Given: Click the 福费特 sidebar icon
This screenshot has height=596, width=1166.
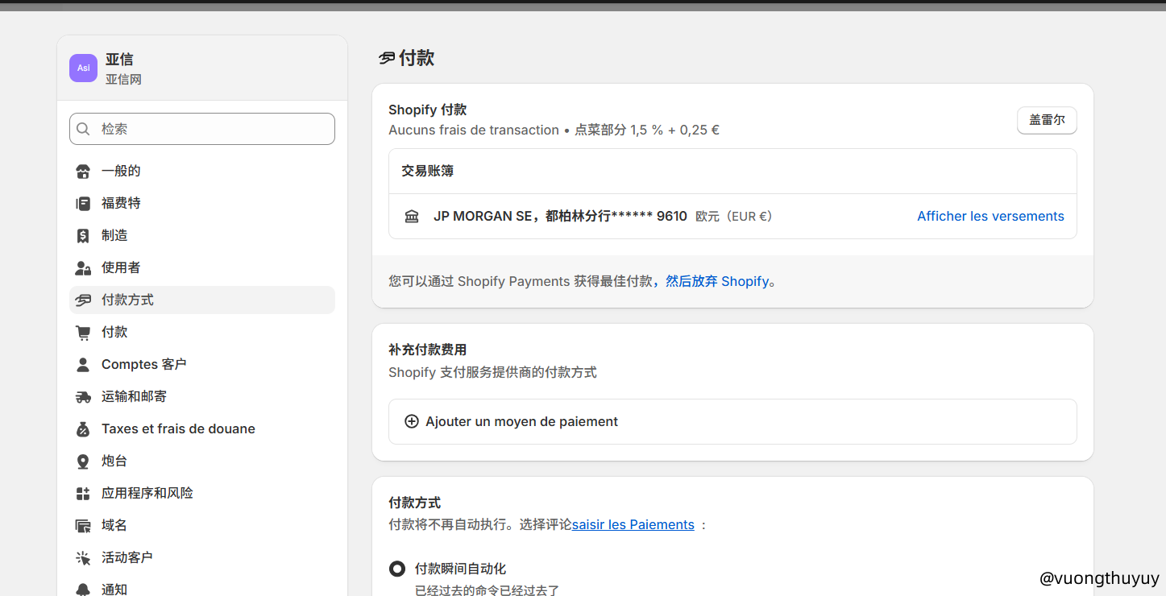Looking at the screenshot, I should pyautogui.click(x=83, y=204).
